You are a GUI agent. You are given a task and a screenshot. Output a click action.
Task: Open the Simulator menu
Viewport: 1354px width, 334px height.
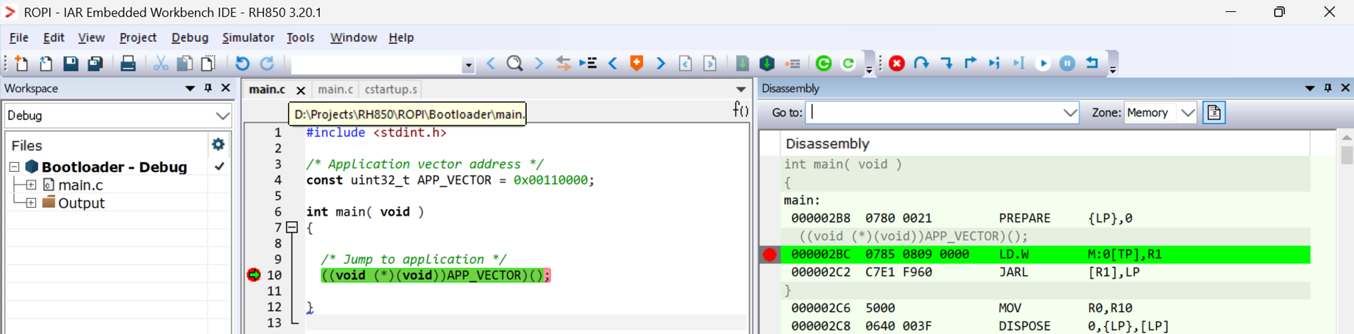tap(247, 38)
